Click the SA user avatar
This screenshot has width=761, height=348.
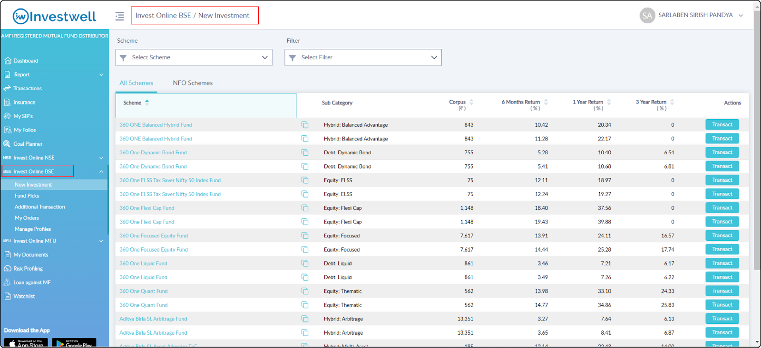pyautogui.click(x=647, y=15)
